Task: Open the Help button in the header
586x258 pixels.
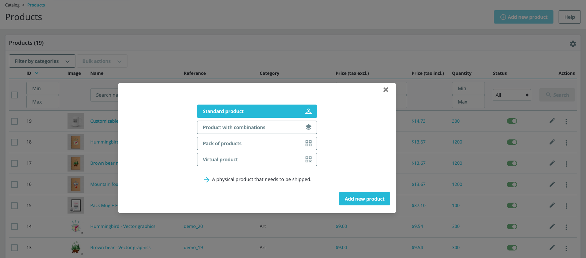Action: 569,17
